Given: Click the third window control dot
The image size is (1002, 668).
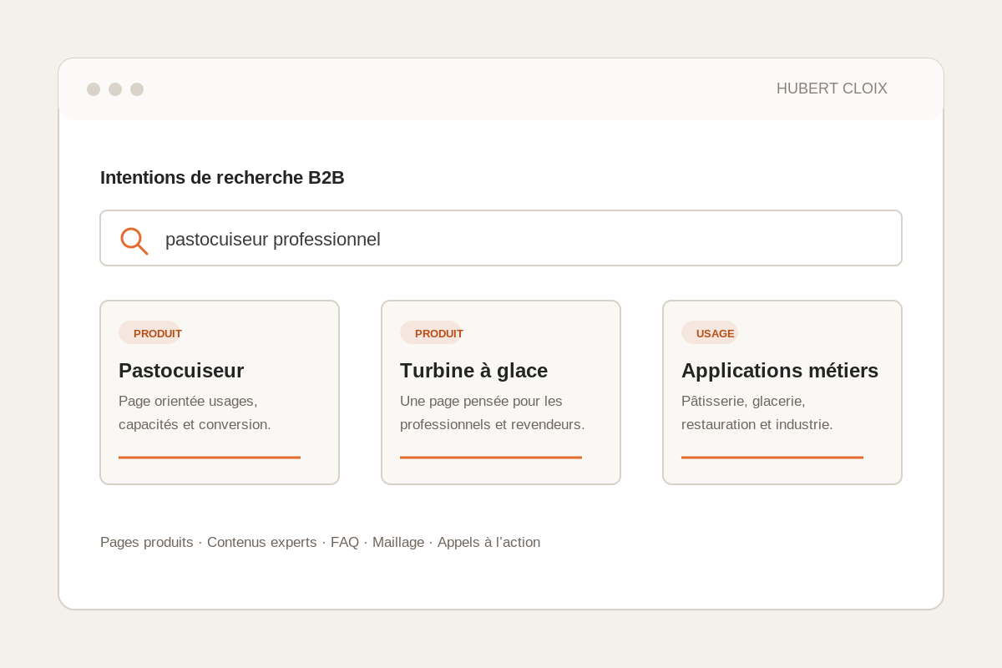Looking at the screenshot, I should 137,89.
